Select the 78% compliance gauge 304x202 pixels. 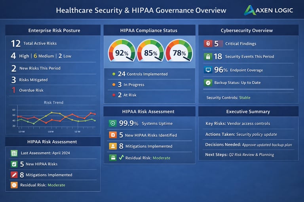pos(179,51)
